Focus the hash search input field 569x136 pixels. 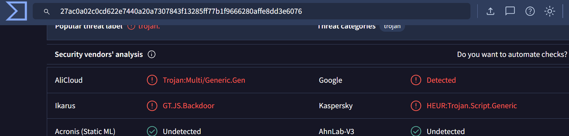click(251, 11)
